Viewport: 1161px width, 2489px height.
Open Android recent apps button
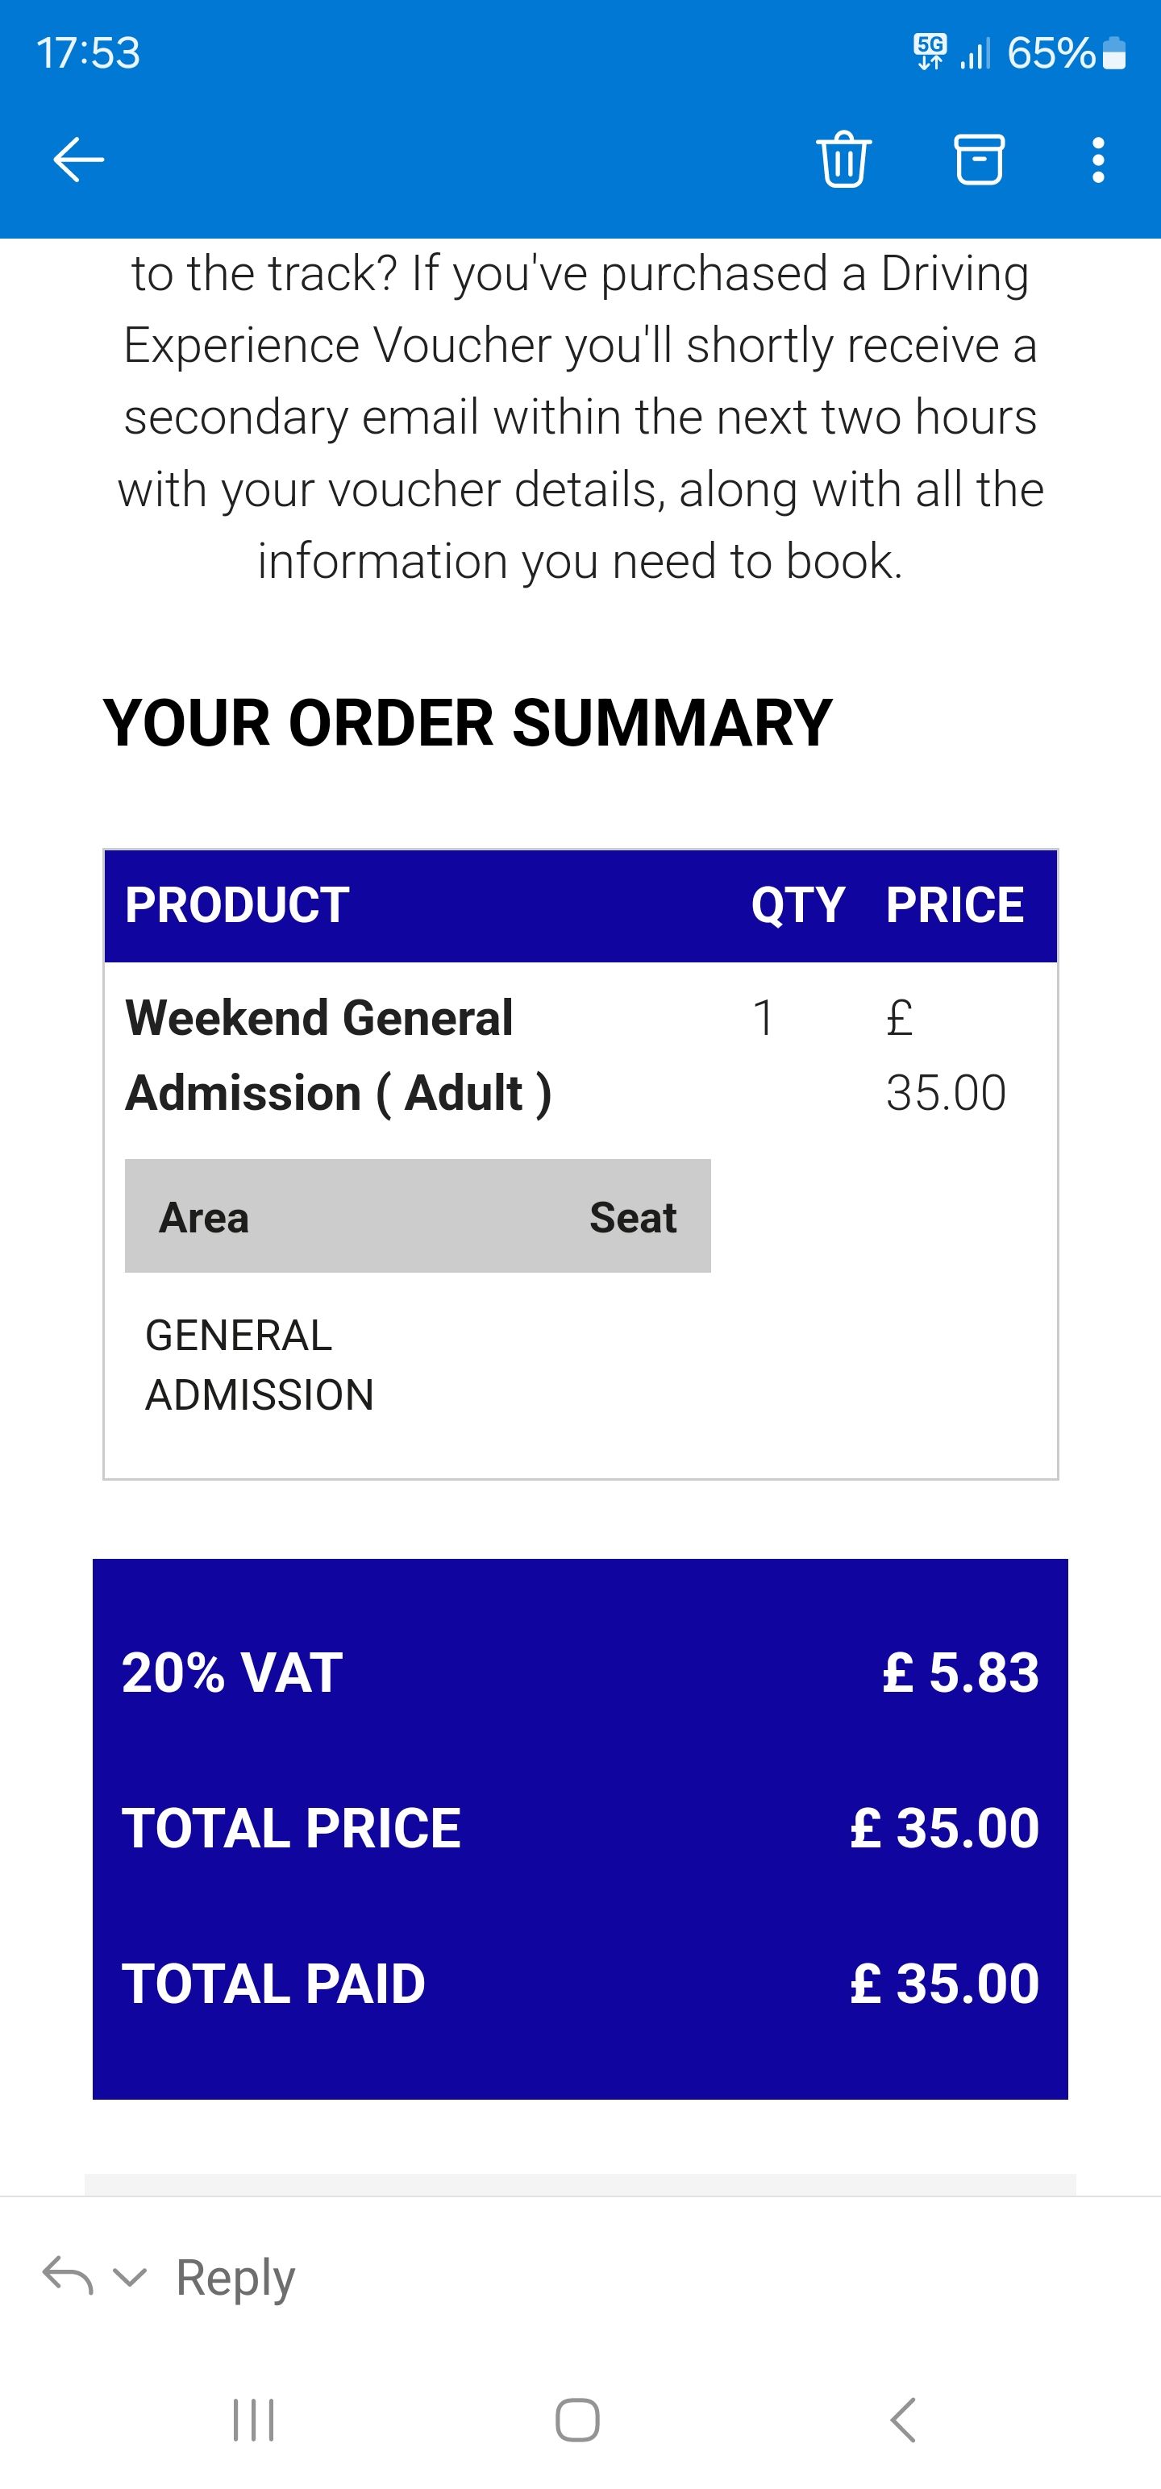point(254,2420)
